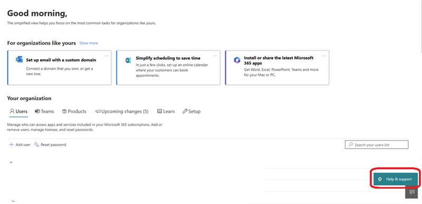Click the key icon beside Reset password
This screenshot has height=204, width=422.
coord(36,144)
